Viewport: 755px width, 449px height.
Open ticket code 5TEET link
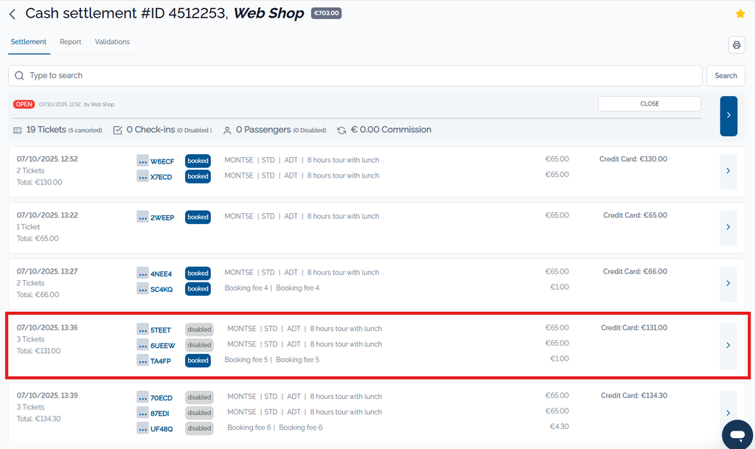tap(161, 330)
